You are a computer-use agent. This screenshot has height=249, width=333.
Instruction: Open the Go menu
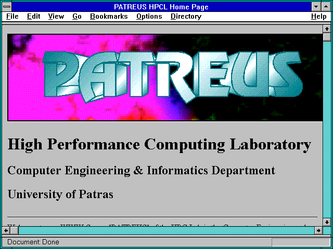coord(76,17)
